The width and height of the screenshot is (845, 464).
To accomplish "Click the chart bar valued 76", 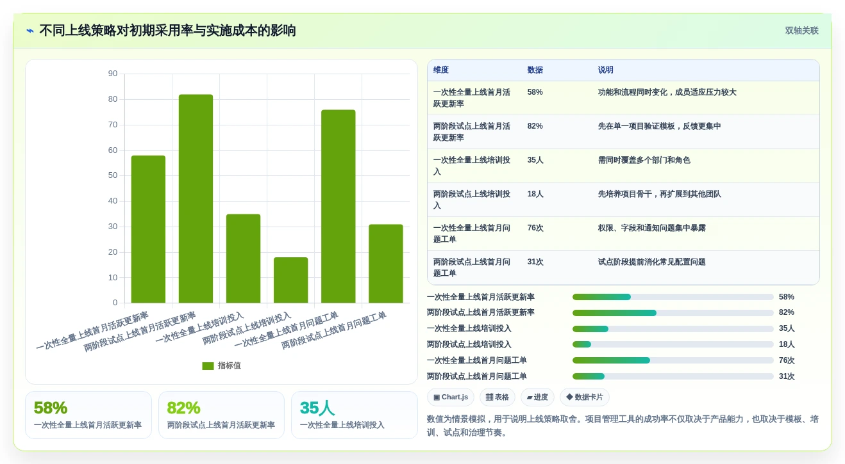I will coord(339,206).
